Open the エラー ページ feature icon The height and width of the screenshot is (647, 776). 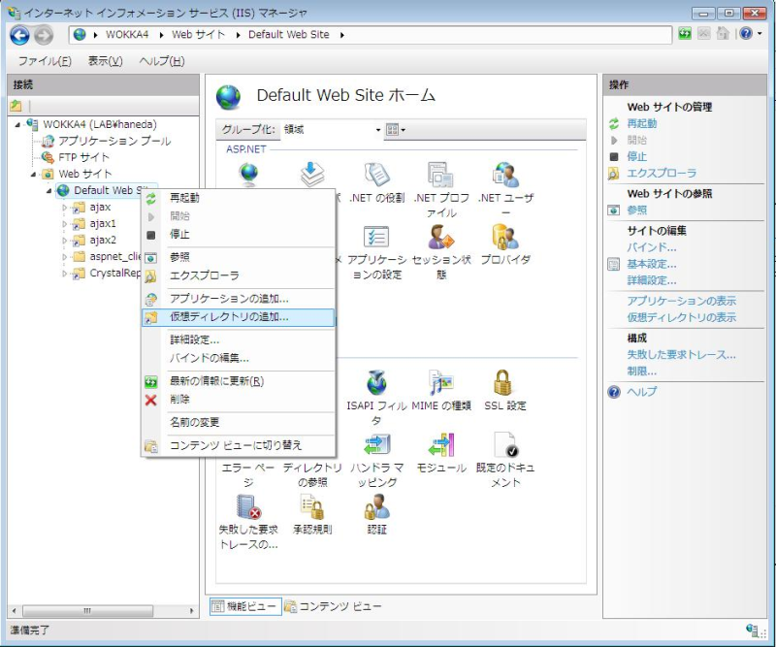click(x=248, y=474)
